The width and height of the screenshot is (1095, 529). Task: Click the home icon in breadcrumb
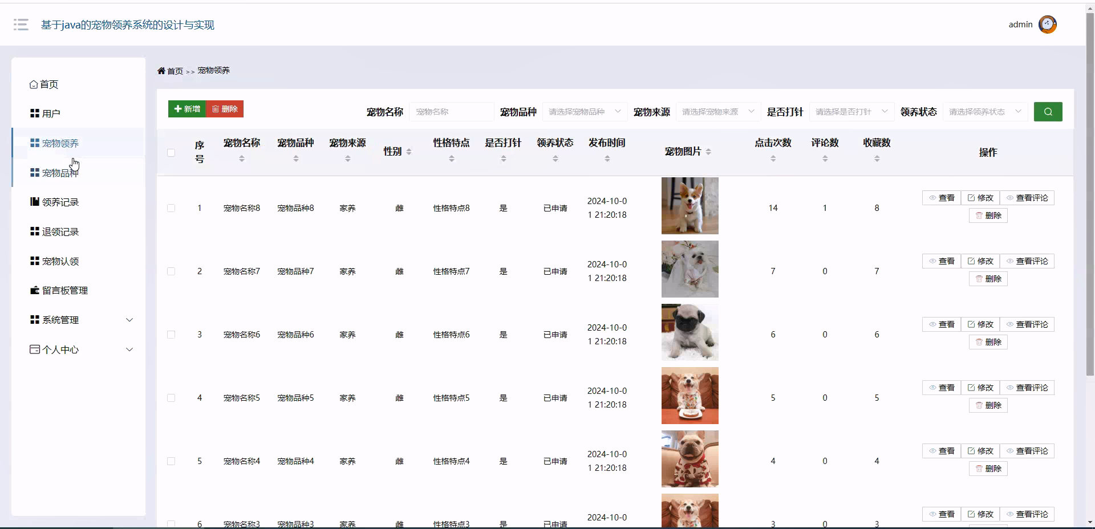[x=161, y=71]
